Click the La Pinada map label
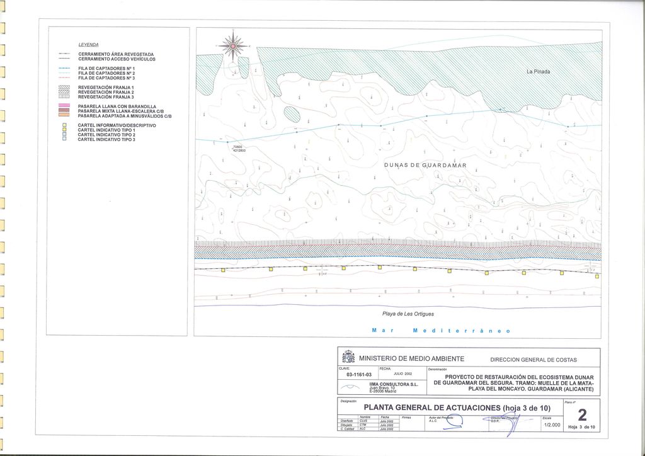 pos(538,71)
